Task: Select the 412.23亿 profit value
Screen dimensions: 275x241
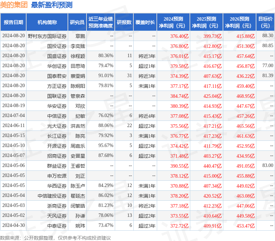Action: pyautogui.click(x=213, y=206)
